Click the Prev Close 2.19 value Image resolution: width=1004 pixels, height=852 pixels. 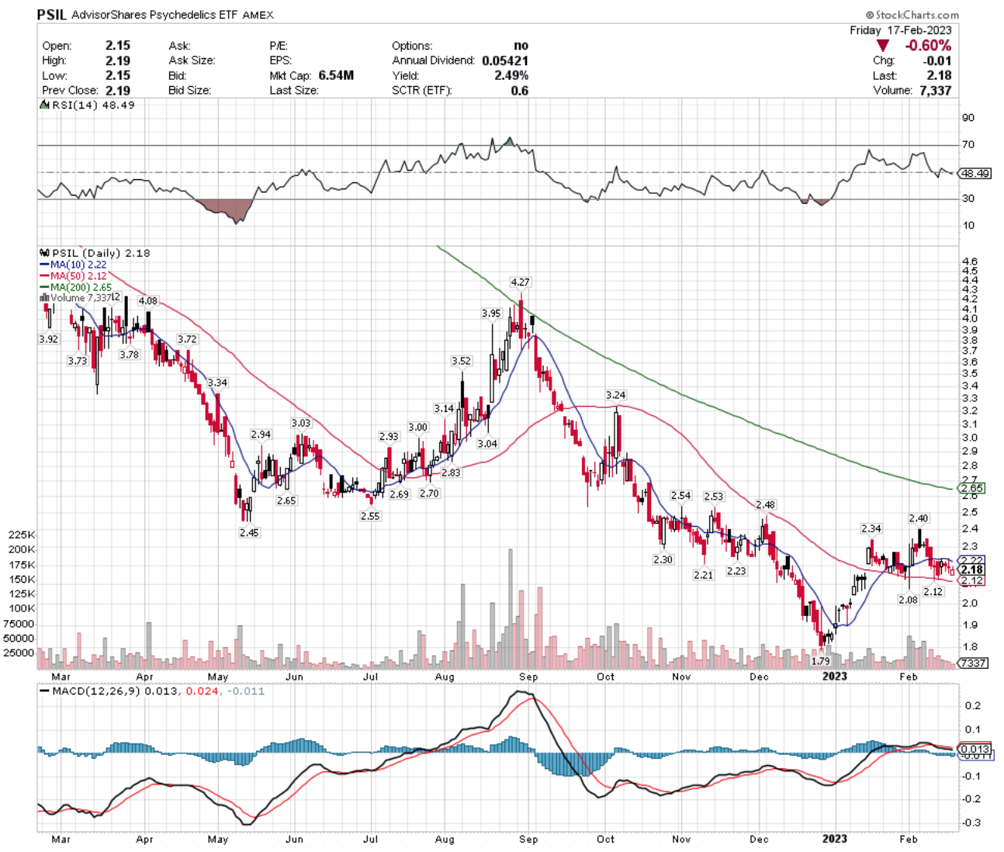click(118, 90)
